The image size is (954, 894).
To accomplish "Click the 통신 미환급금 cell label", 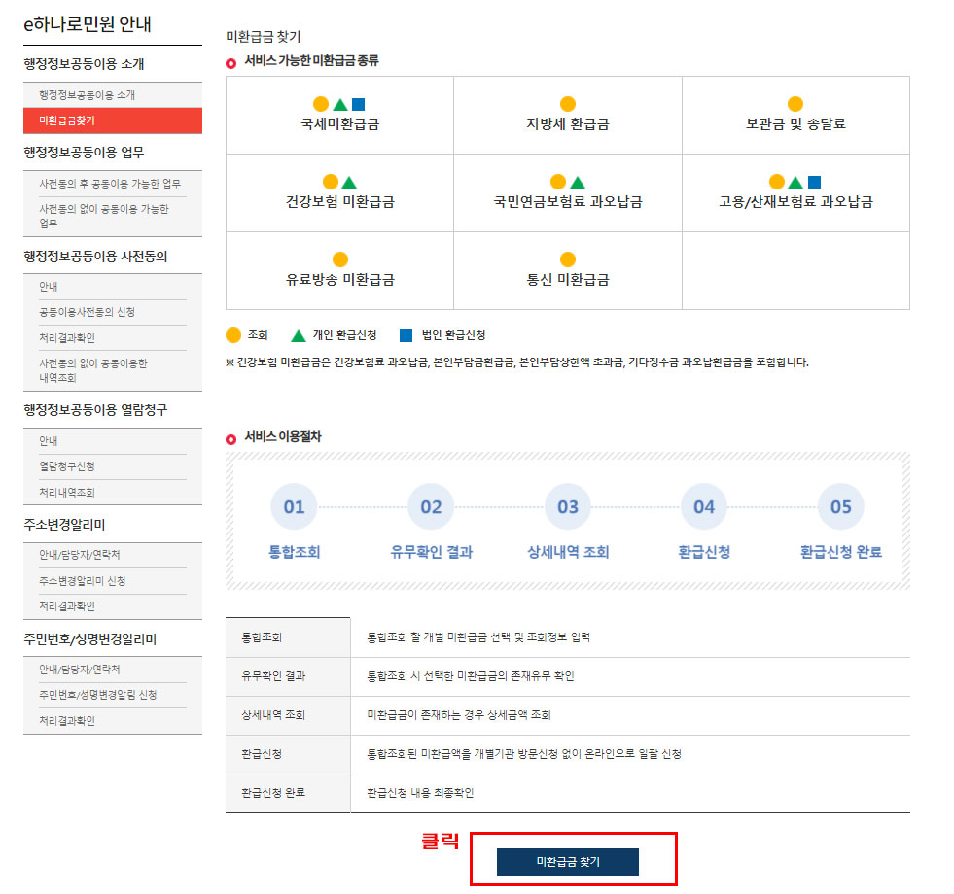I will (568, 280).
